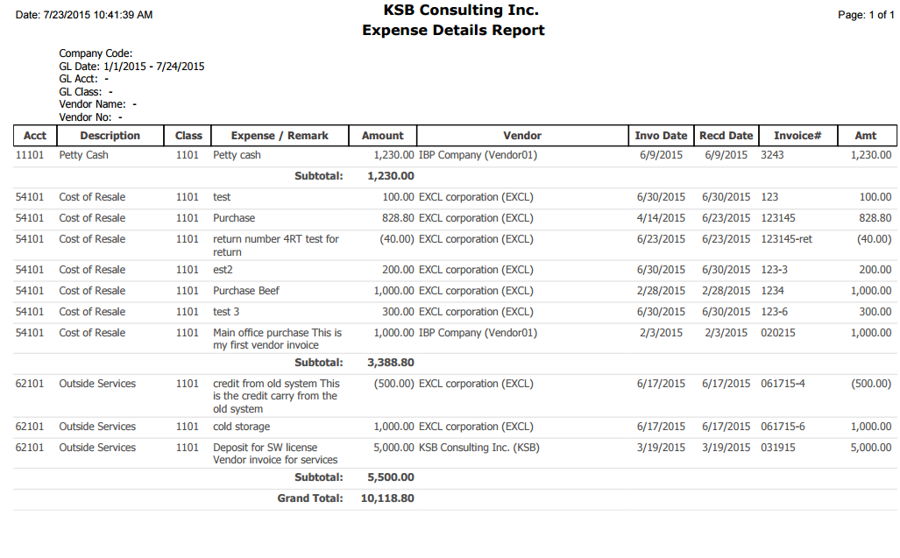Screen dimensions: 900x558
Task: Click the 3,388.80 subtotal amount
Action: pos(391,362)
